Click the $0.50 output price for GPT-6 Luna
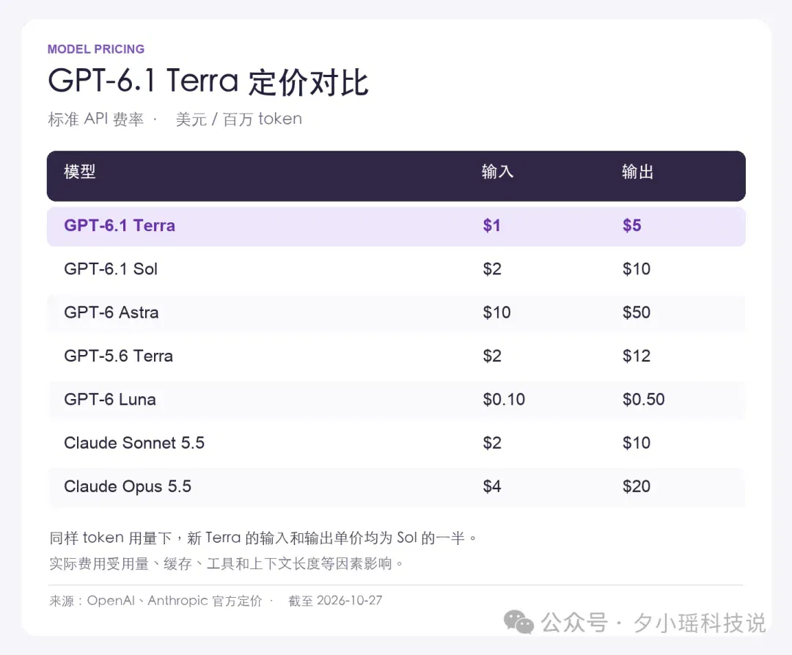Viewport: 792px width, 655px height. [644, 399]
